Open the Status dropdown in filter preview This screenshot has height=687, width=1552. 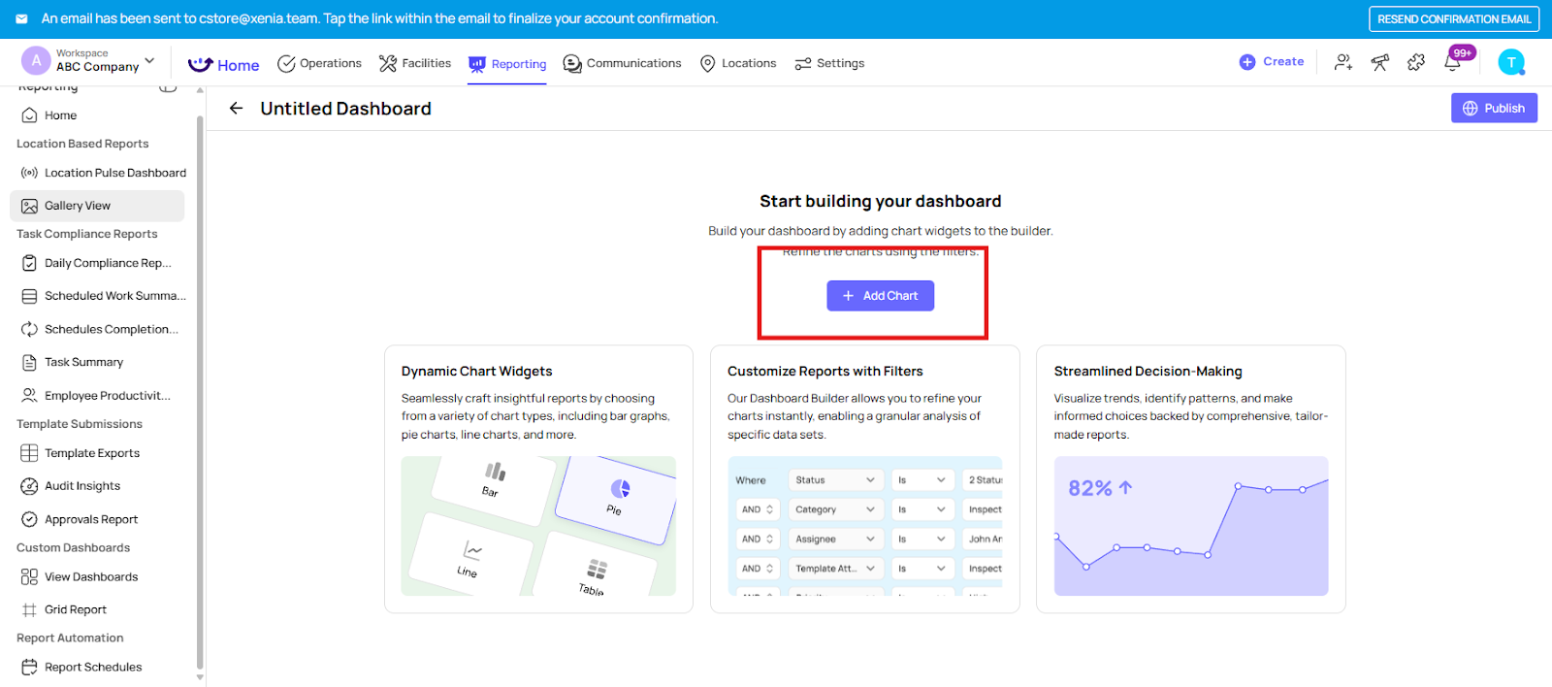[834, 480]
